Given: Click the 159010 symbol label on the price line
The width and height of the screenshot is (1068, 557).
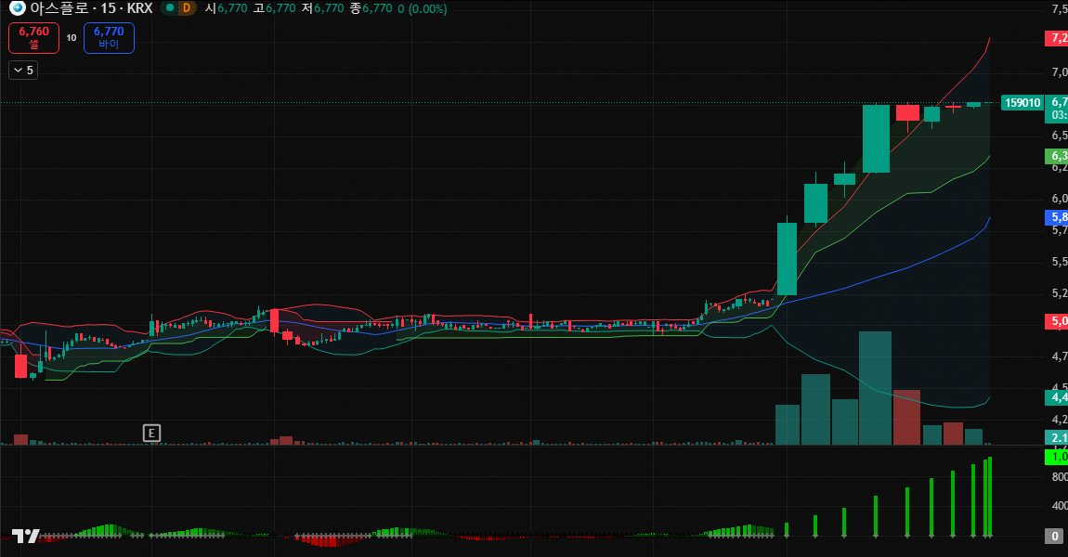Looking at the screenshot, I should pos(1023,103).
